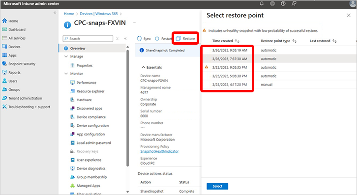Open Devices in left navigation
Image resolution: width=357 pixels, height=195 pixels.
[11, 47]
